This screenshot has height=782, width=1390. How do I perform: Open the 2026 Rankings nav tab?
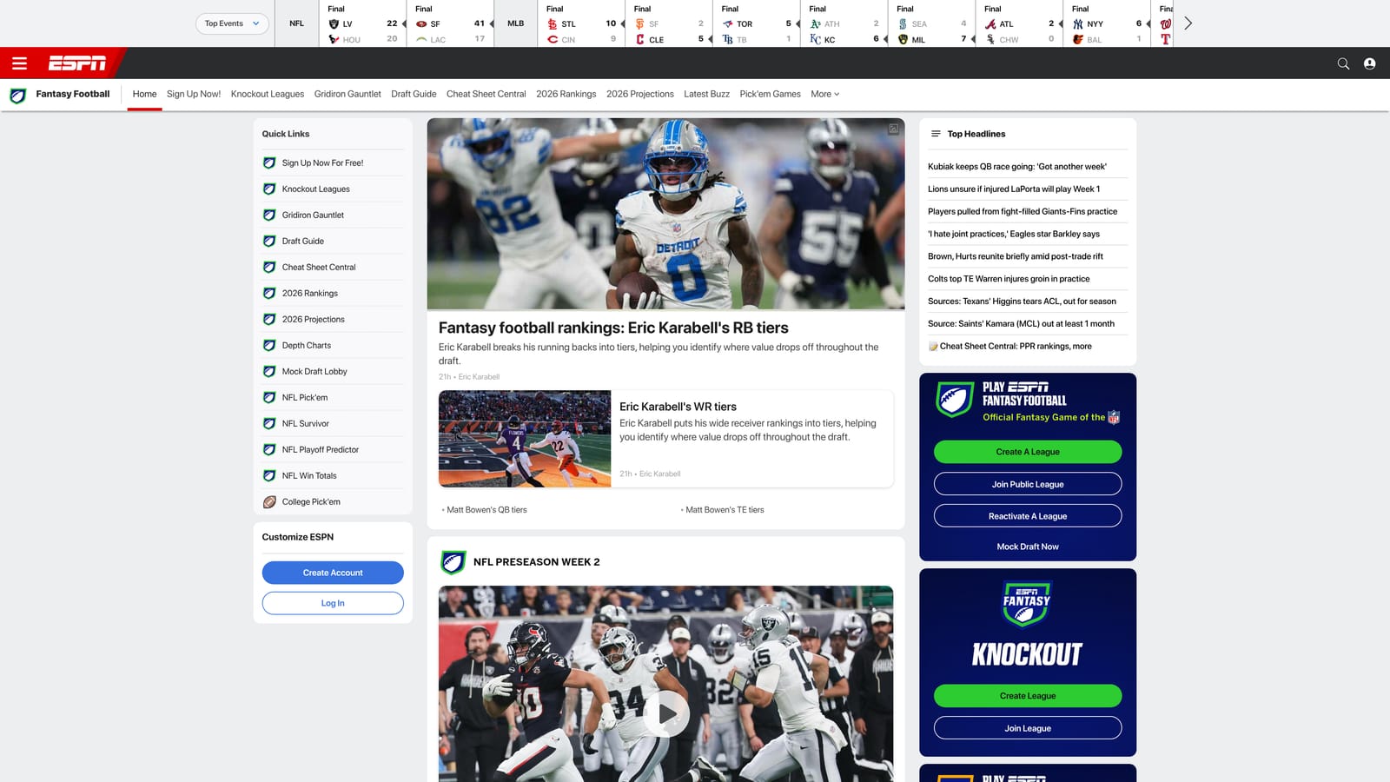[x=566, y=94]
